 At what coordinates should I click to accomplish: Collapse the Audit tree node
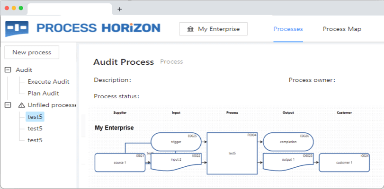[x=8, y=70]
